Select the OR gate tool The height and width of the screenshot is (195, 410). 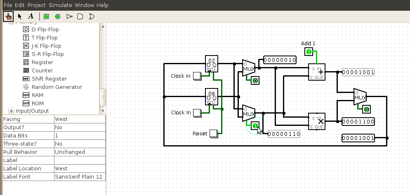pyautogui.click(x=92, y=16)
